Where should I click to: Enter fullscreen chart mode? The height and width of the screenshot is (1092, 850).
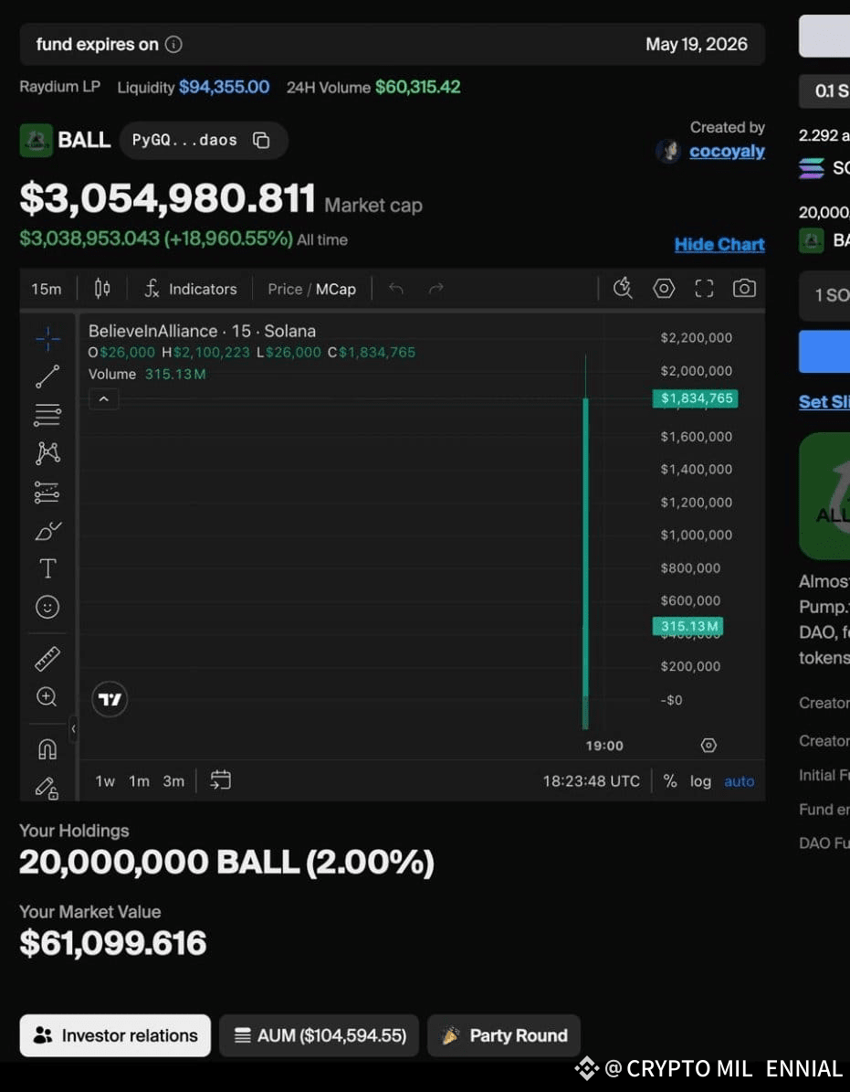(704, 289)
